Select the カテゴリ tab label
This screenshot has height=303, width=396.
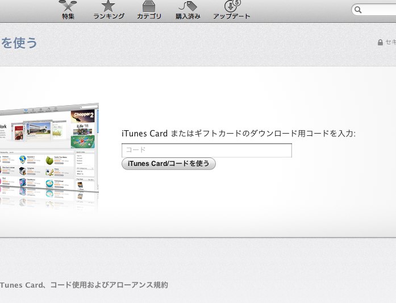pyautogui.click(x=149, y=16)
